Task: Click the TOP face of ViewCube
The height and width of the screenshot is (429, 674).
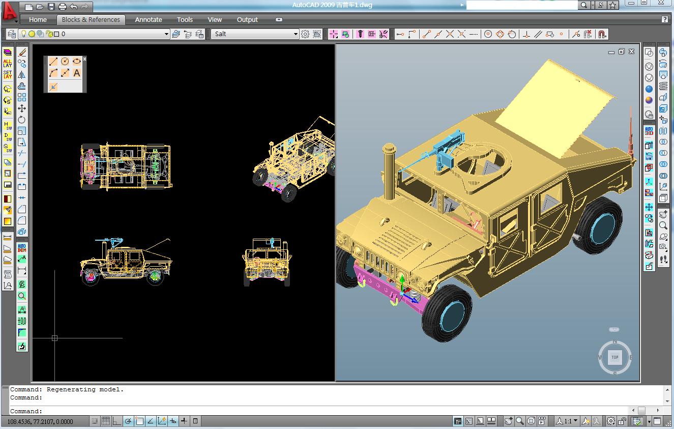Action: click(615, 357)
